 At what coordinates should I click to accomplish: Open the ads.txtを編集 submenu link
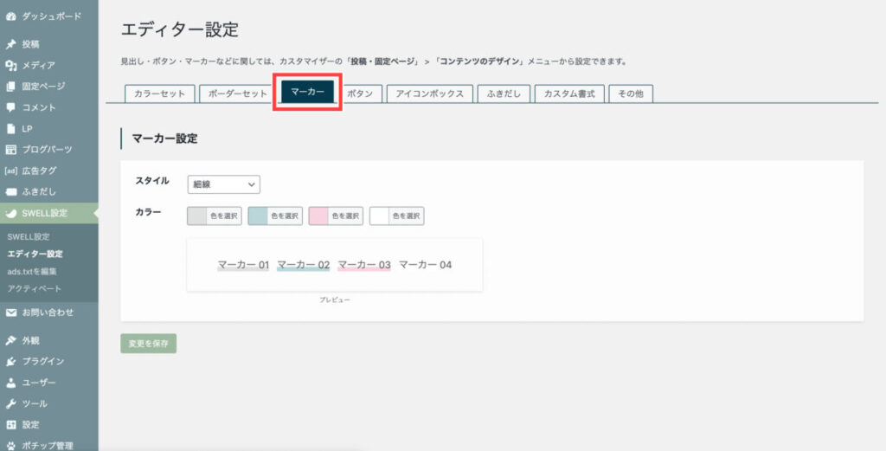pyautogui.click(x=32, y=271)
